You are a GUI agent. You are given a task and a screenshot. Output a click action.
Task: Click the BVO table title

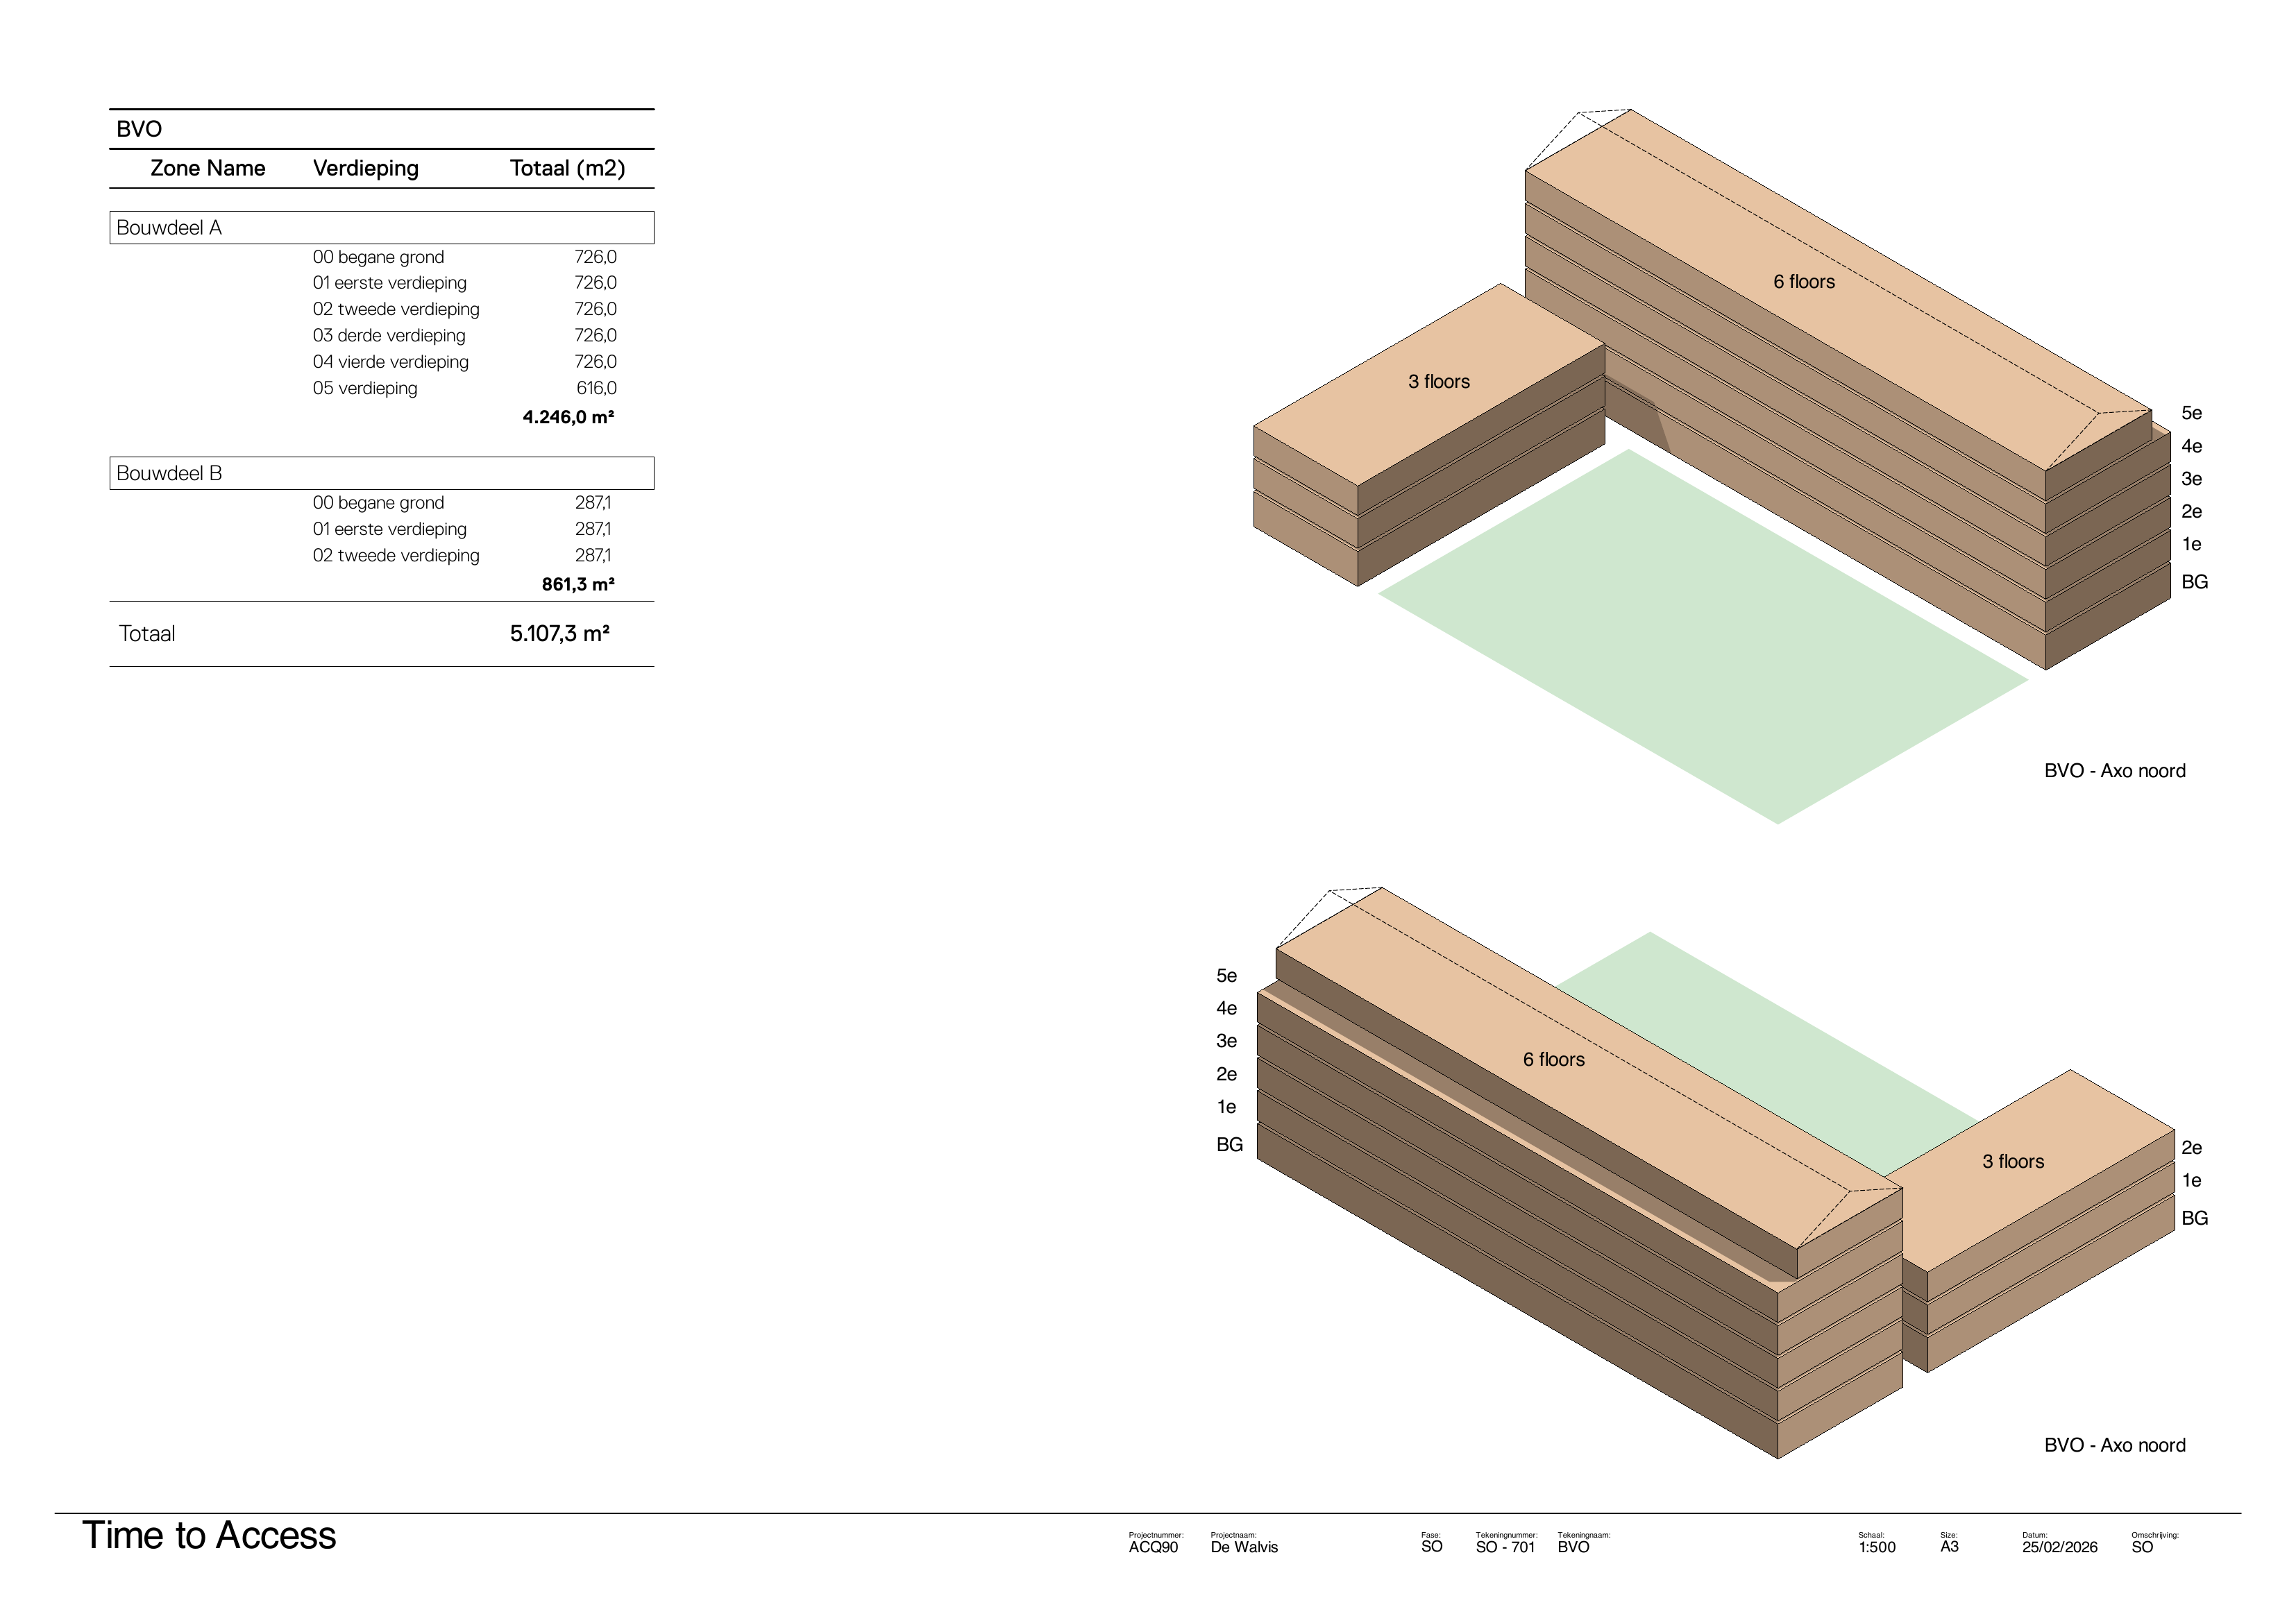[139, 129]
